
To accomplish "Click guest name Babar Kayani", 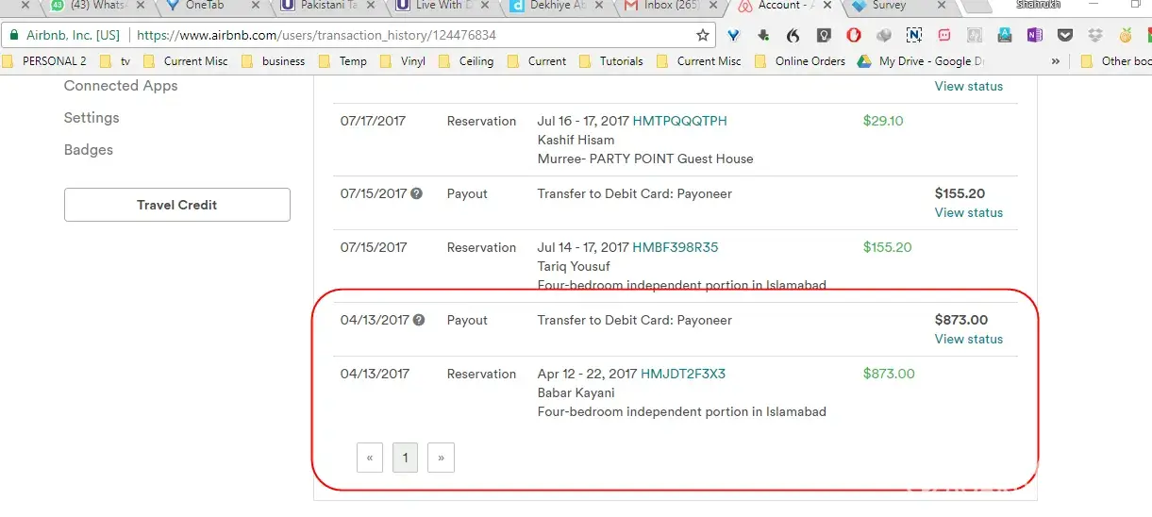I will pyautogui.click(x=576, y=392).
